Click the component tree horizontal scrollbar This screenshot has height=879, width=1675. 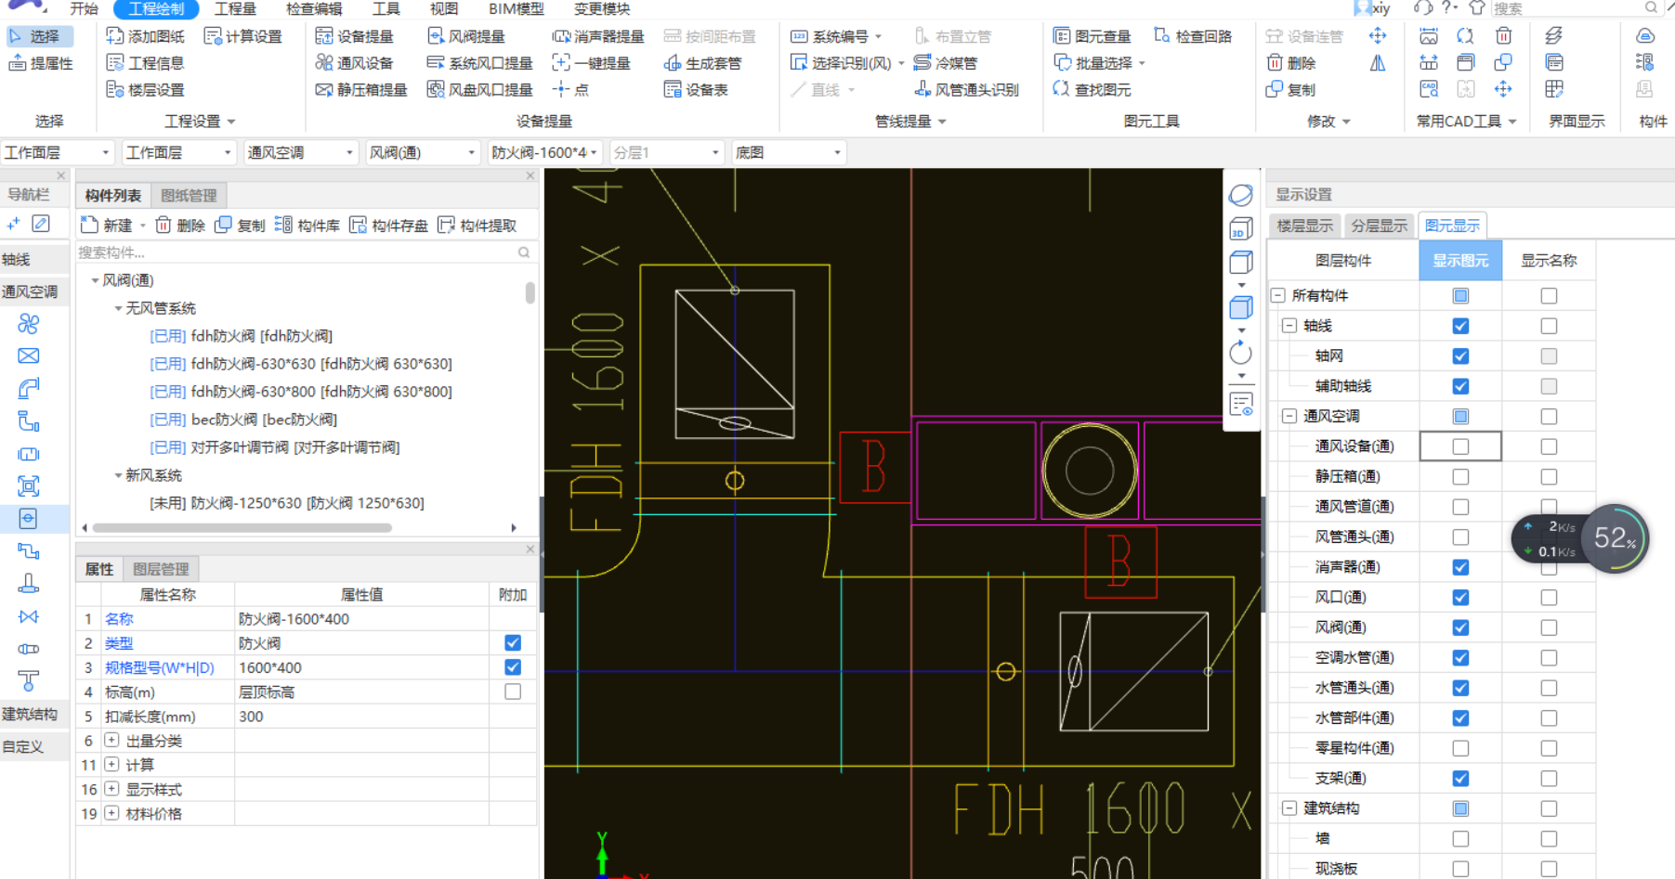point(242,527)
